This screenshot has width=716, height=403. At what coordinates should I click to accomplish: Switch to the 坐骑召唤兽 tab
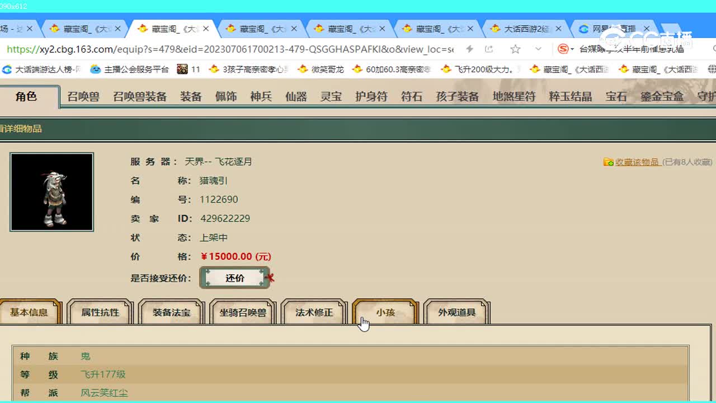click(x=243, y=312)
